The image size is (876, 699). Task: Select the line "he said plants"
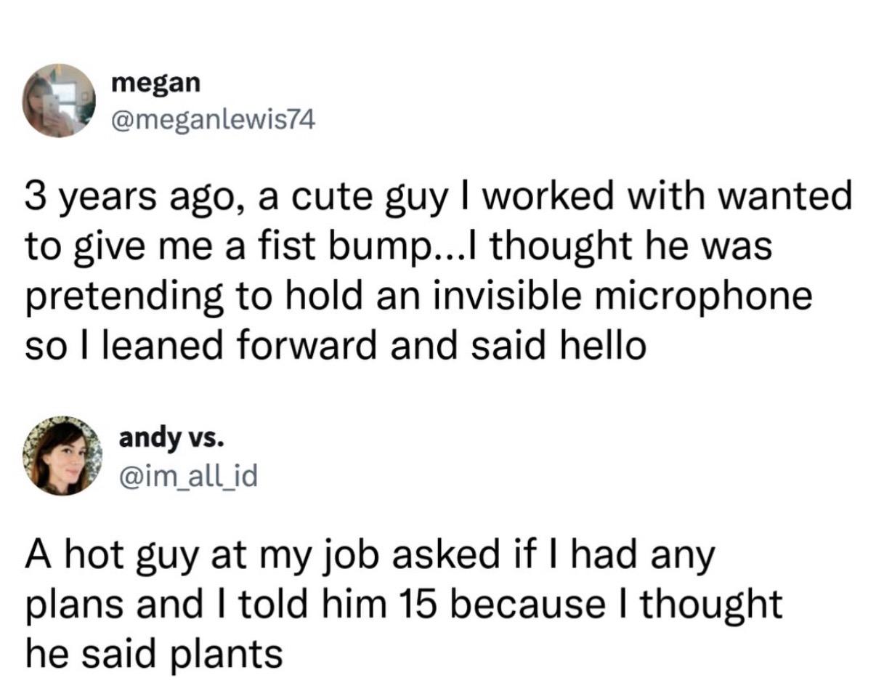(154, 655)
